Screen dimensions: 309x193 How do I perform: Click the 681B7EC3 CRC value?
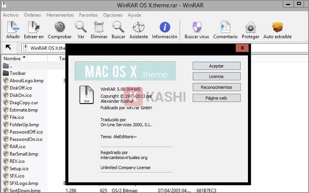(x=206, y=190)
